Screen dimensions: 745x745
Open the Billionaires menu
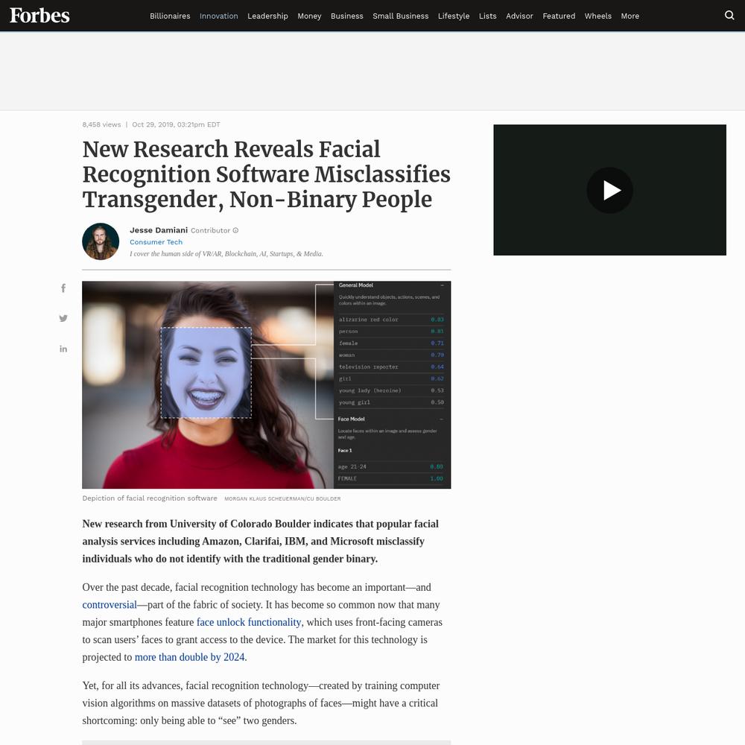point(170,16)
